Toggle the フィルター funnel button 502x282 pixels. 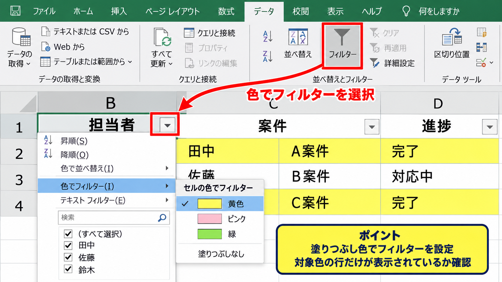[x=342, y=46]
